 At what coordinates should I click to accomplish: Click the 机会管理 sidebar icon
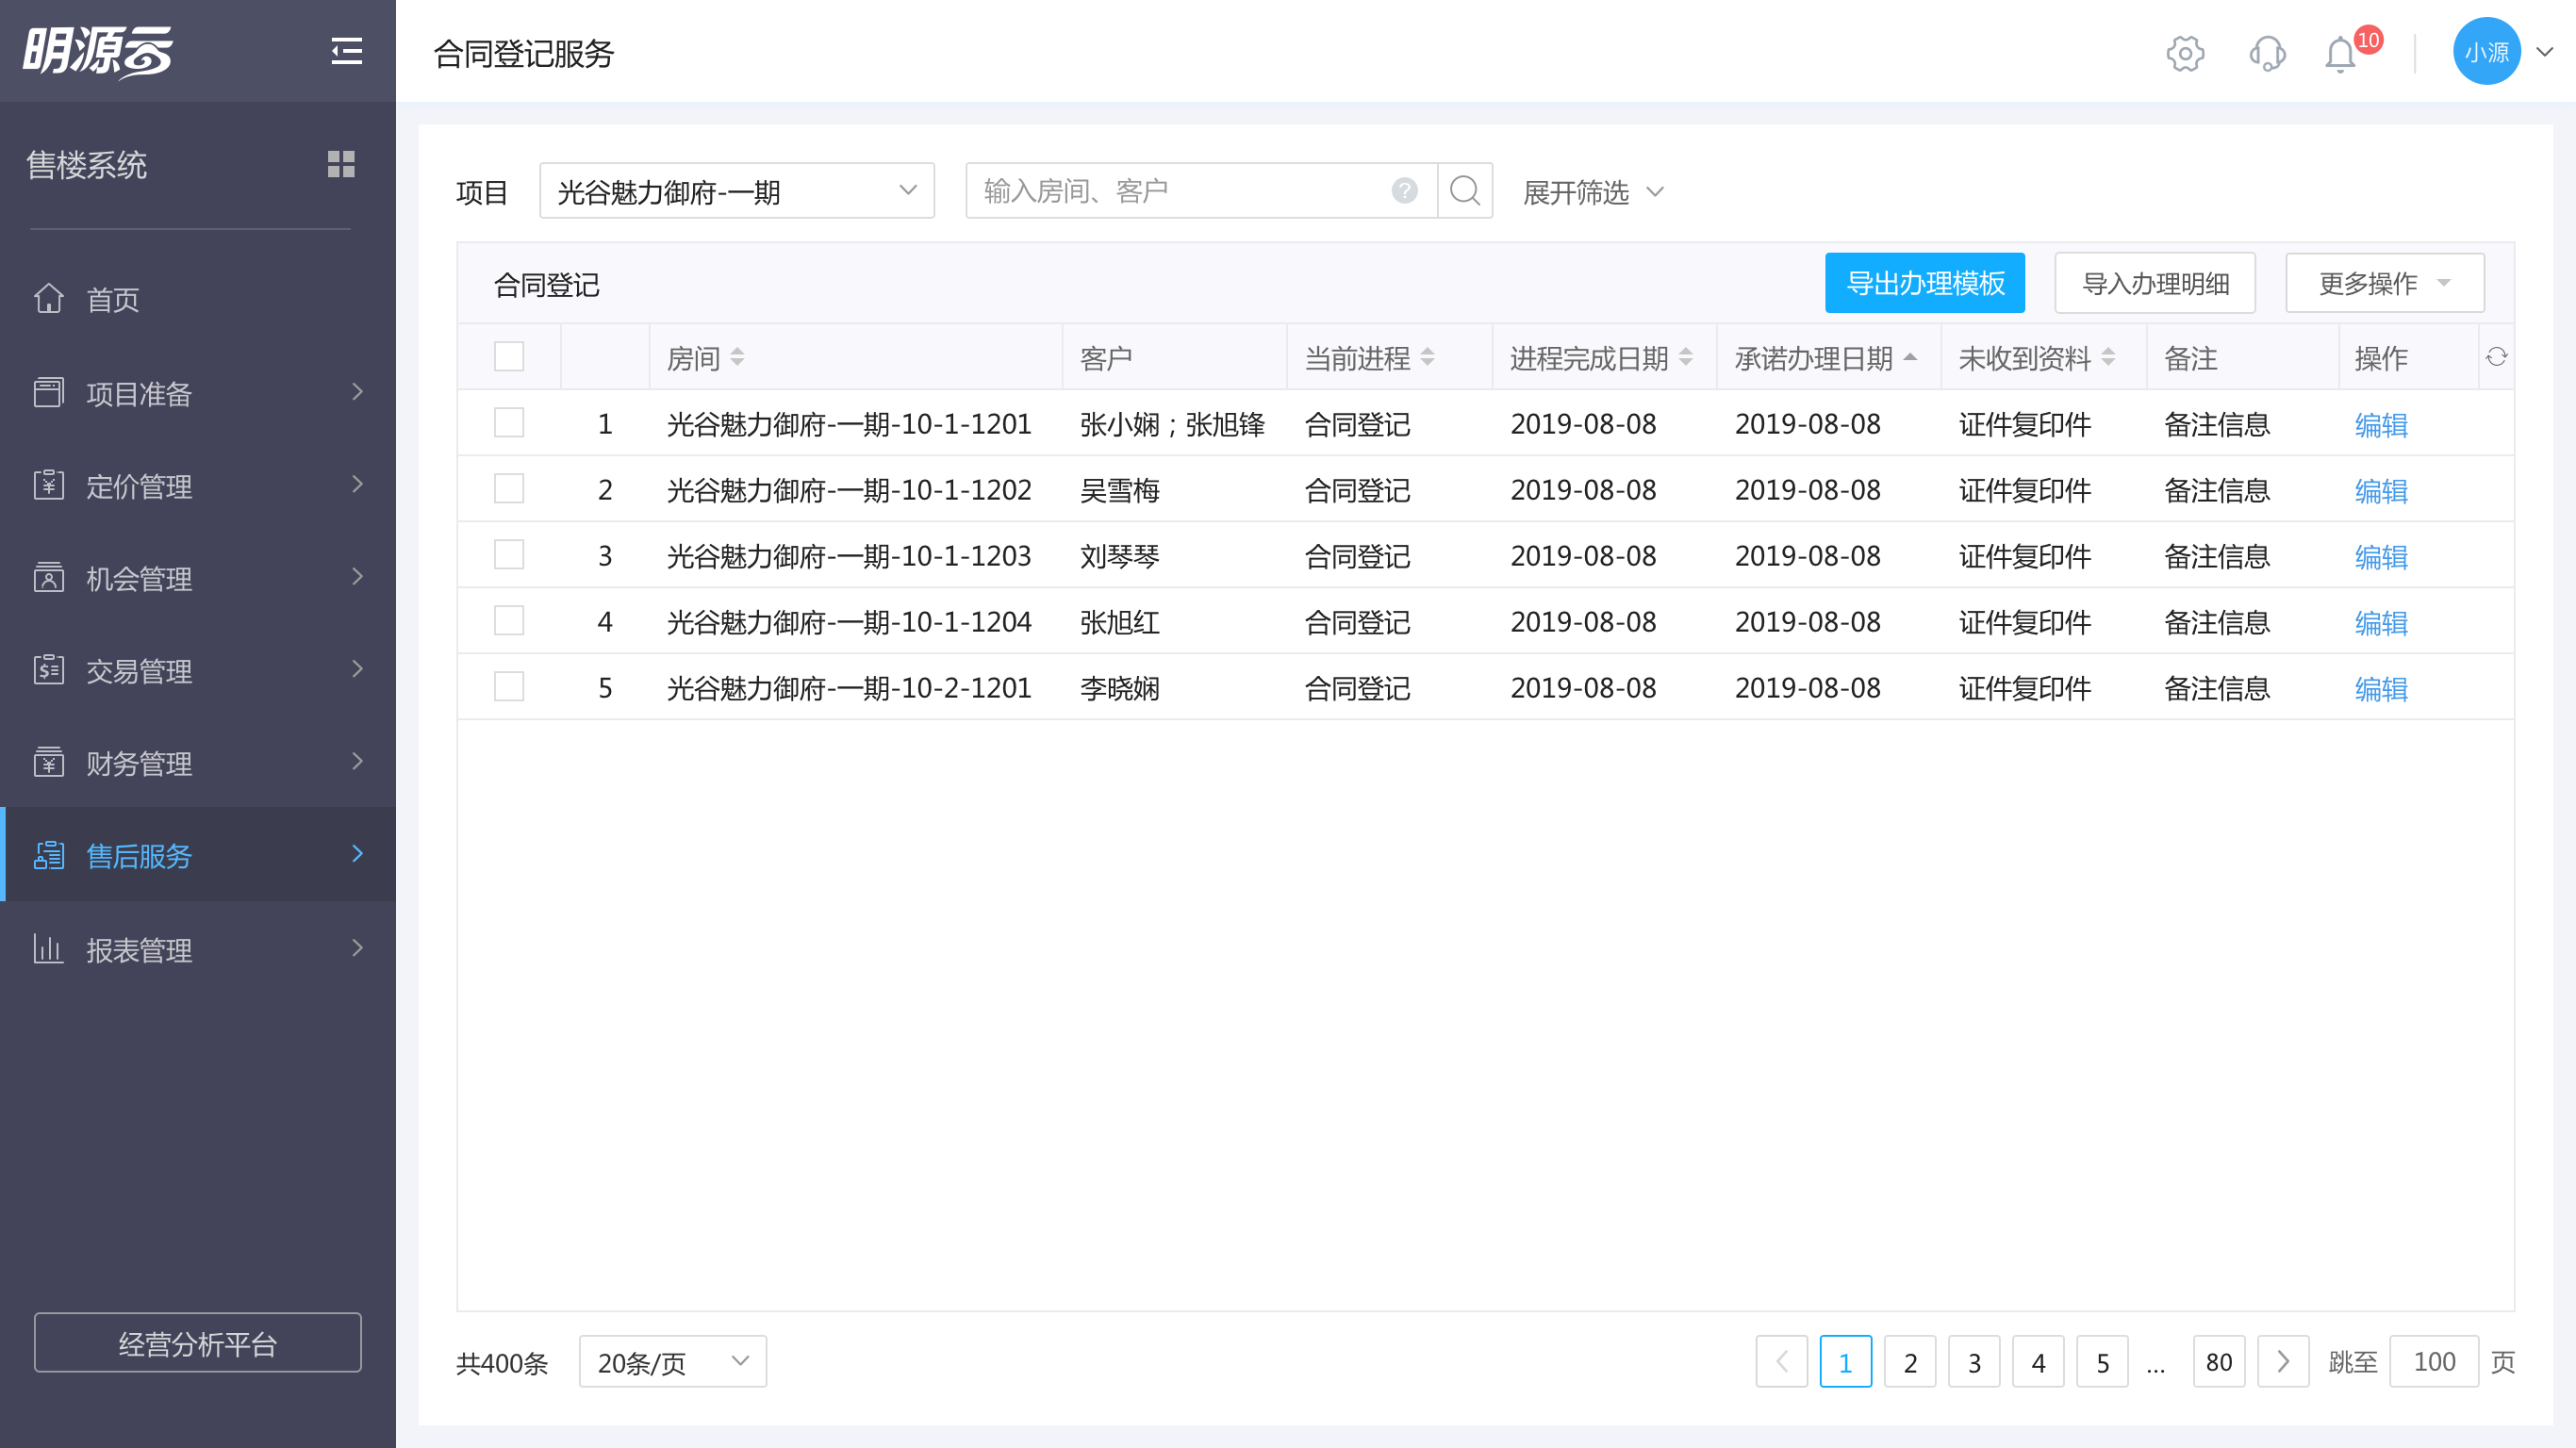click(48, 577)
